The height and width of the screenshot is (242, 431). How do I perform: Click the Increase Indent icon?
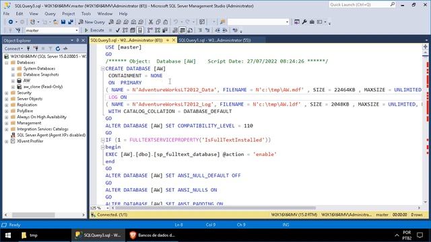(x=224, y=30)
